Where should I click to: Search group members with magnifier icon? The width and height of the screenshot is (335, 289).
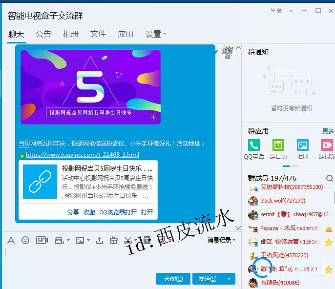330,178
